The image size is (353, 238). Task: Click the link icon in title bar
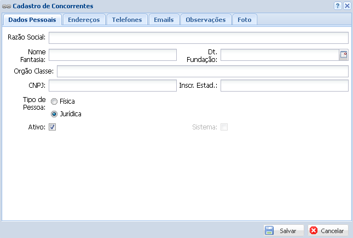click(x=7, y=6)
